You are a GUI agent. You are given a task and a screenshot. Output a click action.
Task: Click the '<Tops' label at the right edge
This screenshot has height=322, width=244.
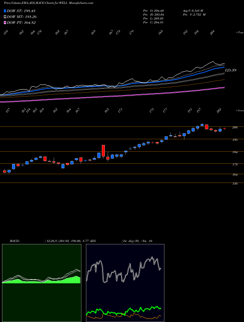[240, 33]
